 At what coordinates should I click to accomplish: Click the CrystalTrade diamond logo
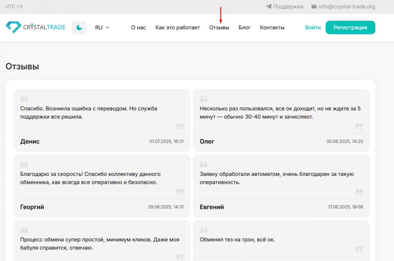[13, 27]
